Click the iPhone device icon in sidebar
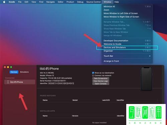The image size is (167, 125). (8, 82)
